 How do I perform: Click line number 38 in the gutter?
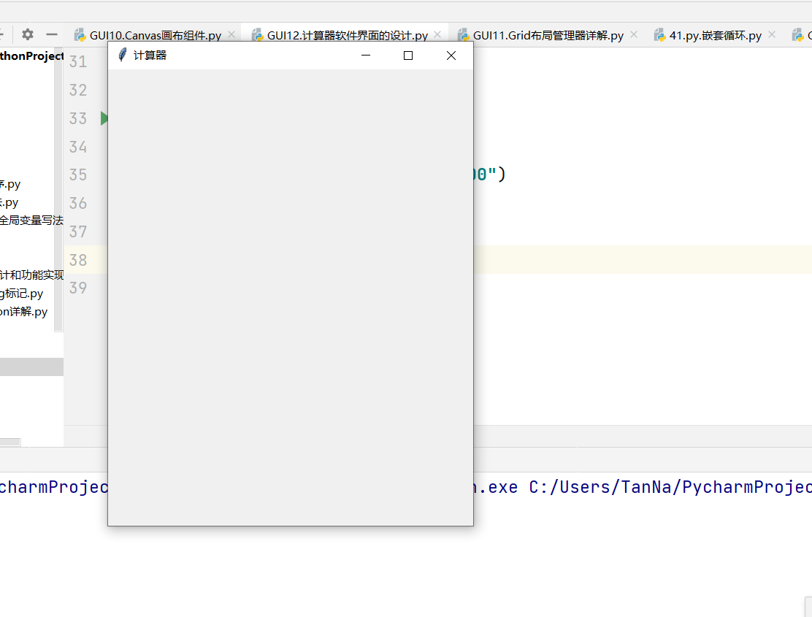(x=78, y=260)
